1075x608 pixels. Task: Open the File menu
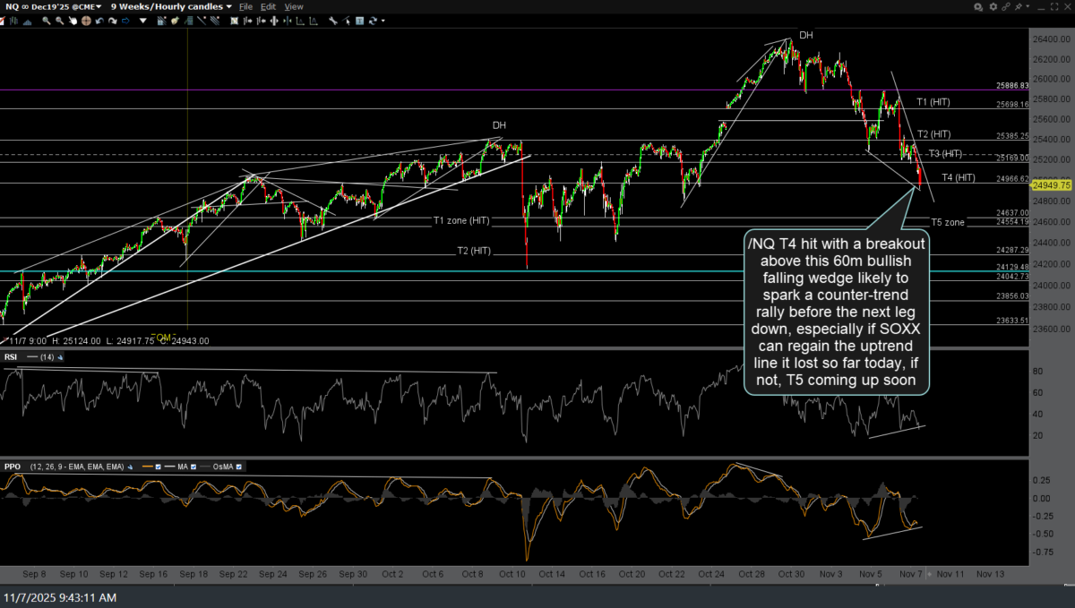[x=245, y=6]
